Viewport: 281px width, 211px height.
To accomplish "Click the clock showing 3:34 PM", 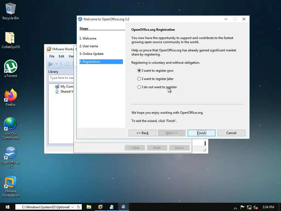I will [x=268, y=207].
